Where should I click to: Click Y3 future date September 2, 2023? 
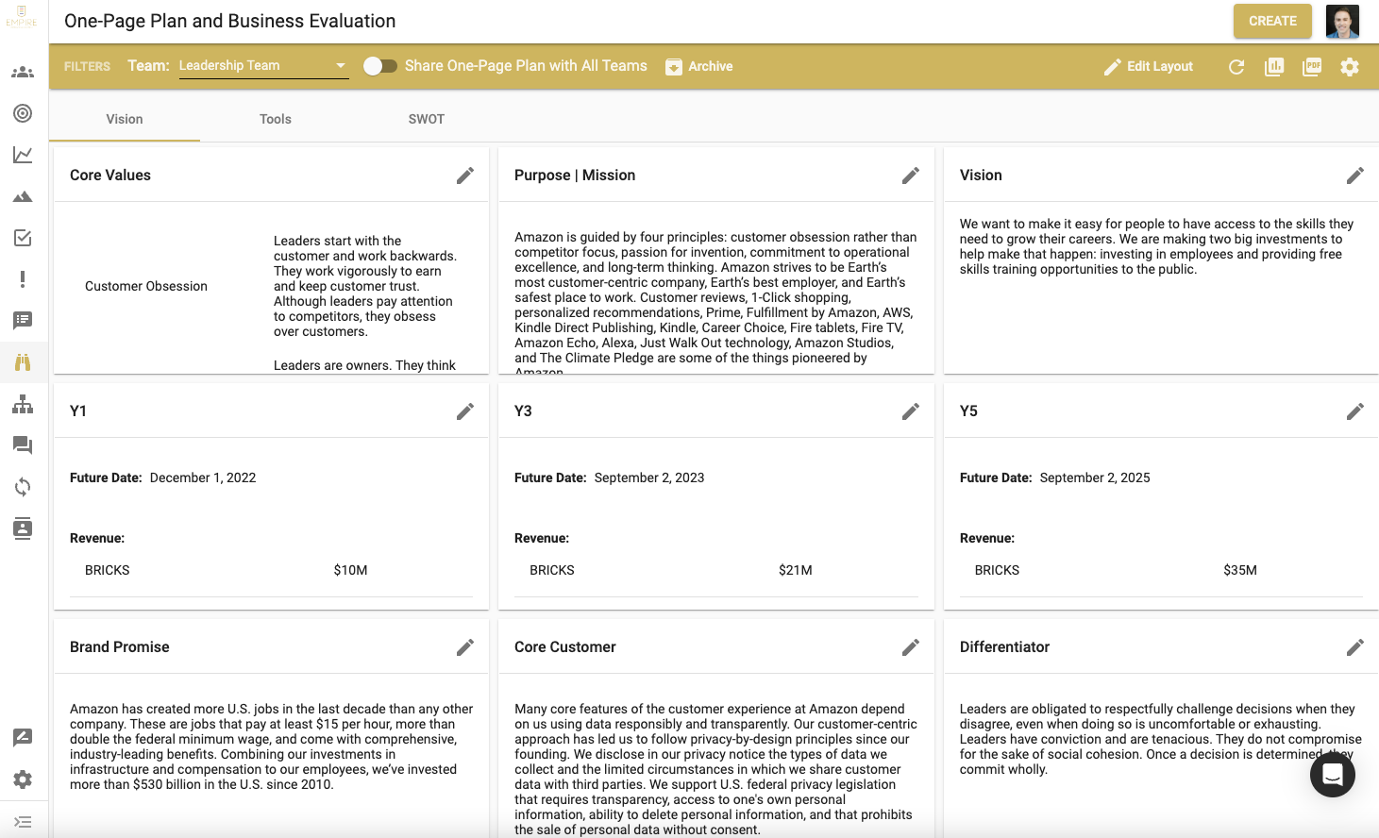click(649, 478)
